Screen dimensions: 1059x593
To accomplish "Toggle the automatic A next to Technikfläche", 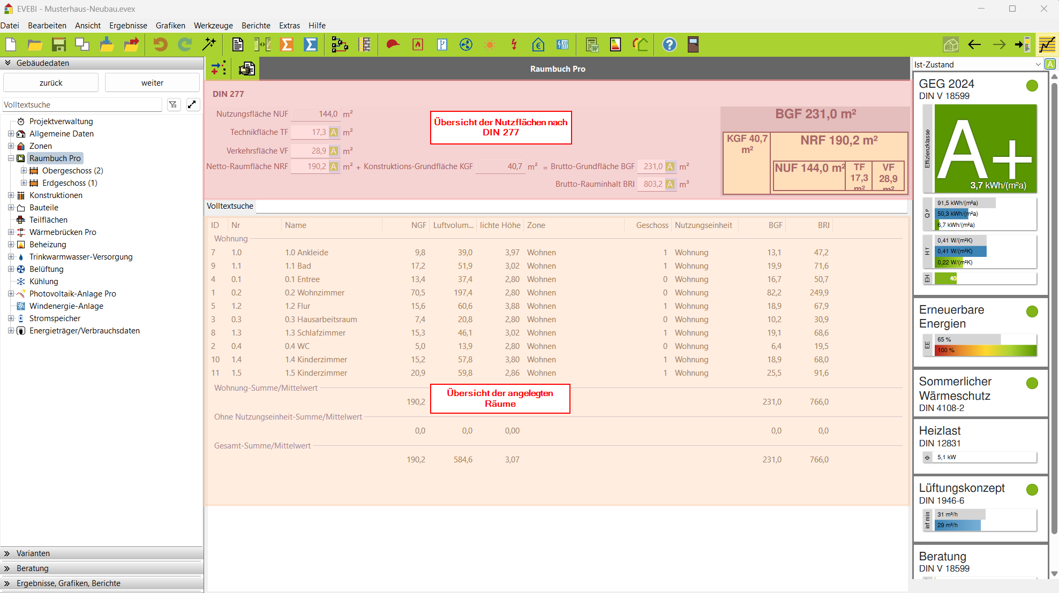I will pos(334,132).
